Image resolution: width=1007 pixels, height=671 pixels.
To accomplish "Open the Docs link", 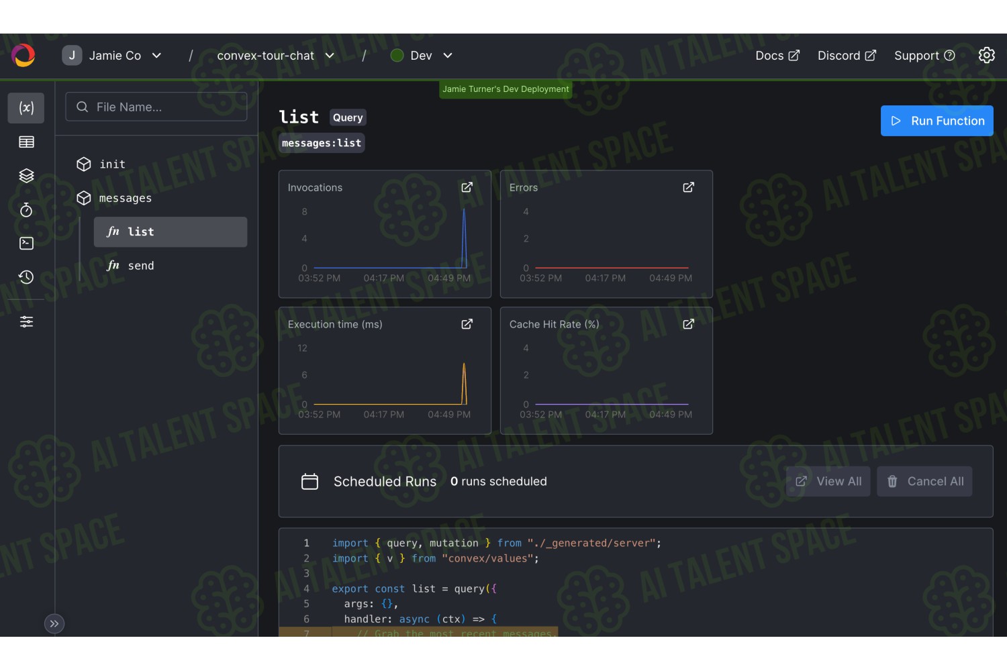I will point(777,56).
